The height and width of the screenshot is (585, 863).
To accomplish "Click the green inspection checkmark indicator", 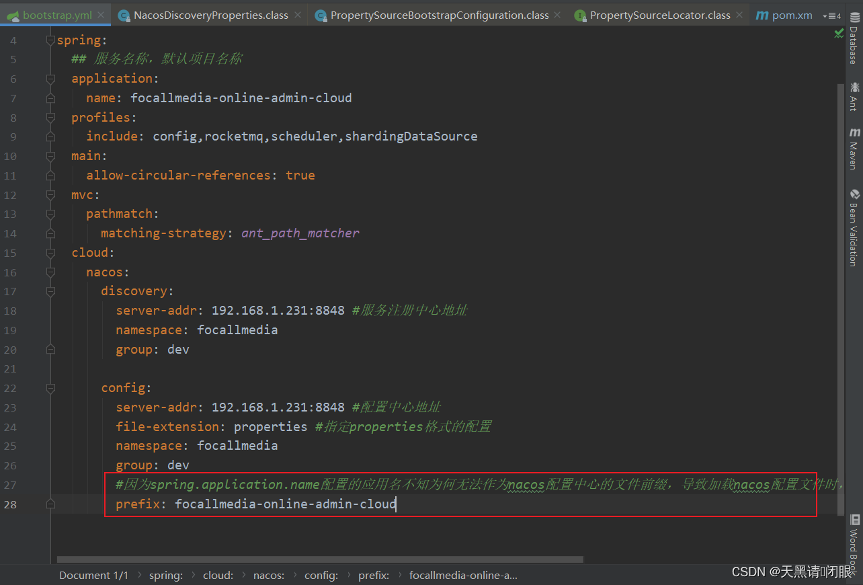I will pyautogui.click(x=839, y=33).
